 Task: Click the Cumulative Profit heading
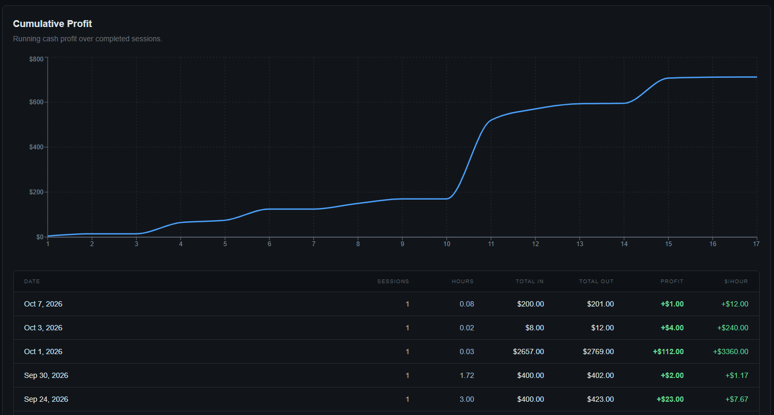tap(52, 24)
